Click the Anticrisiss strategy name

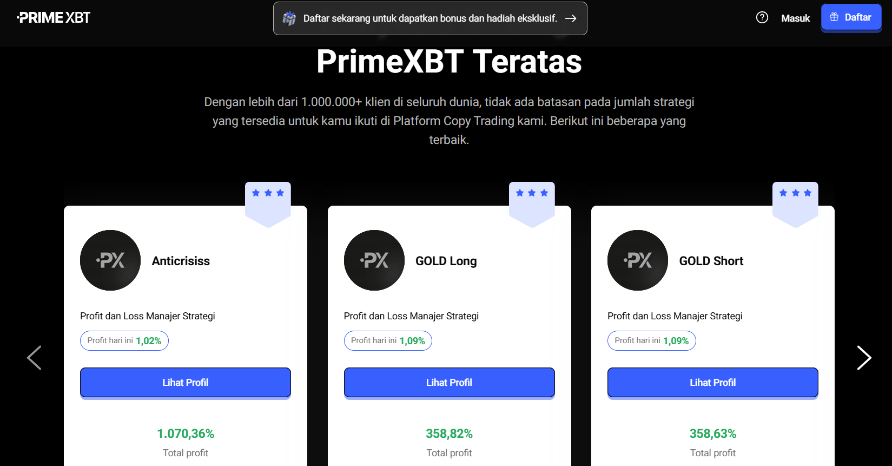(x=181, y=261)
